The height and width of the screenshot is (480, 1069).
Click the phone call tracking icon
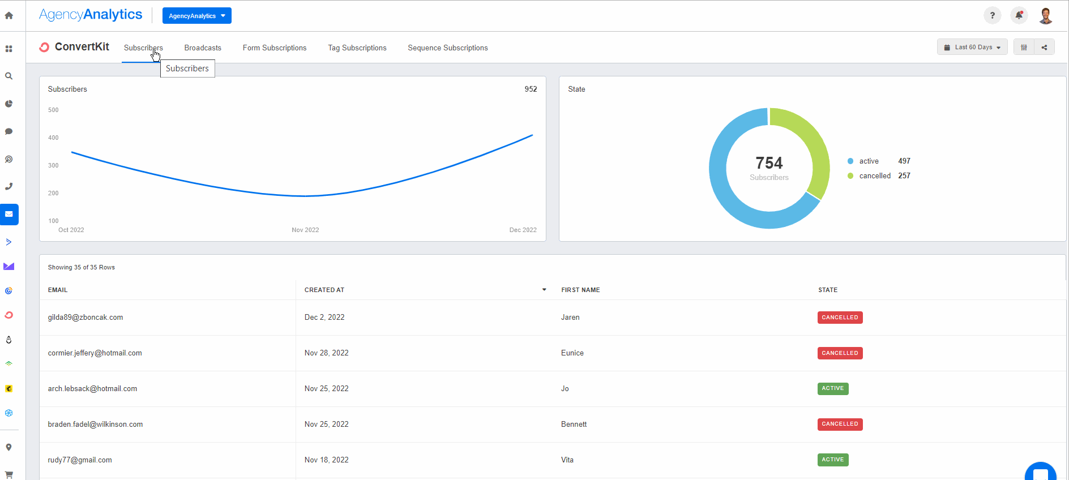(9, 187)
